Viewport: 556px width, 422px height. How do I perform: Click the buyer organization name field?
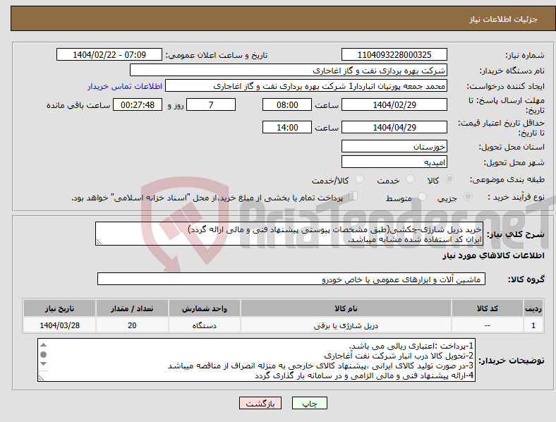click(x=289, y=70)
